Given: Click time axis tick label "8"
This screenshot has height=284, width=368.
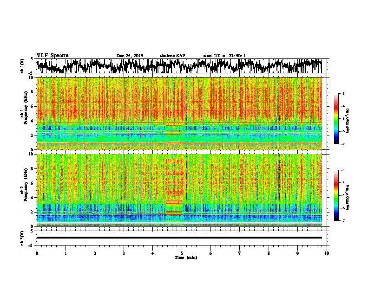Looking at the screenshot, I should pos(269,253).
